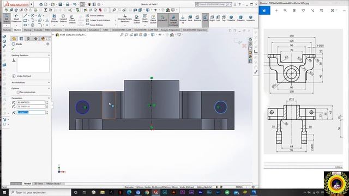
Task: Click Mirror Entities in the Sketch ribbon
Action: click(x=94, y=16)
